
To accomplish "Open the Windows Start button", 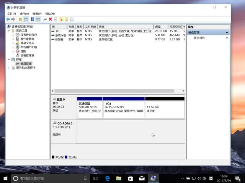I will click(5, 178).
